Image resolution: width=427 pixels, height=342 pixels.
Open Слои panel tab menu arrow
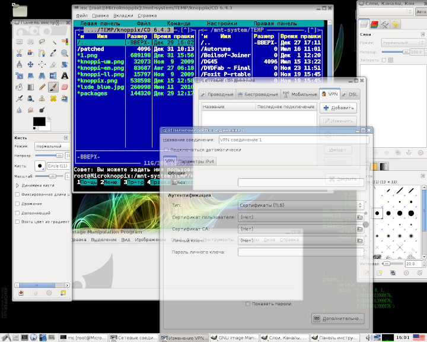coord(423,34)
